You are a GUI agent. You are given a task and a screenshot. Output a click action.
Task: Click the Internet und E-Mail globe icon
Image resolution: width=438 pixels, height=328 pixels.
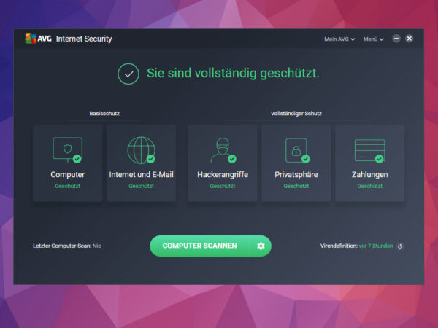142,150
